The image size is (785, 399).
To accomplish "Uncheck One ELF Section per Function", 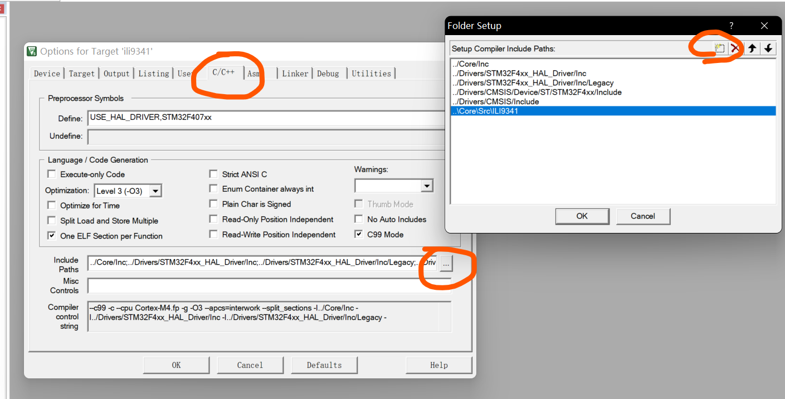I will 52,236.
